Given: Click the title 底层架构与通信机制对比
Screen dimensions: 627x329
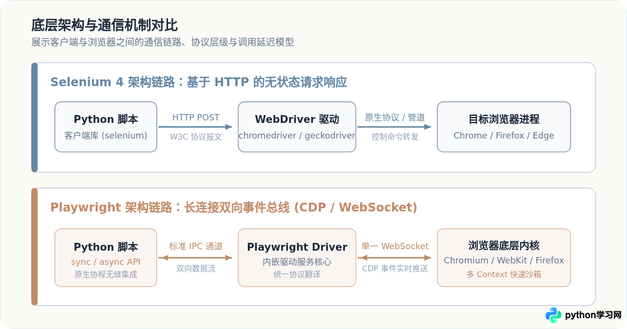Looking at the screenshot, I should 104,25.
